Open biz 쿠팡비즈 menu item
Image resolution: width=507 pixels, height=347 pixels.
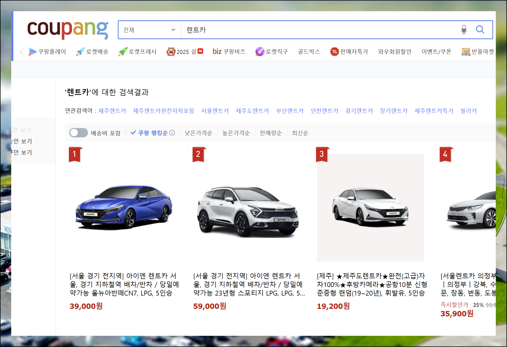click(x=229, y=51)
